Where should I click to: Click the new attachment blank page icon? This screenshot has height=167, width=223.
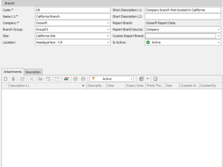pyautogui.click(x=6, y=79)
